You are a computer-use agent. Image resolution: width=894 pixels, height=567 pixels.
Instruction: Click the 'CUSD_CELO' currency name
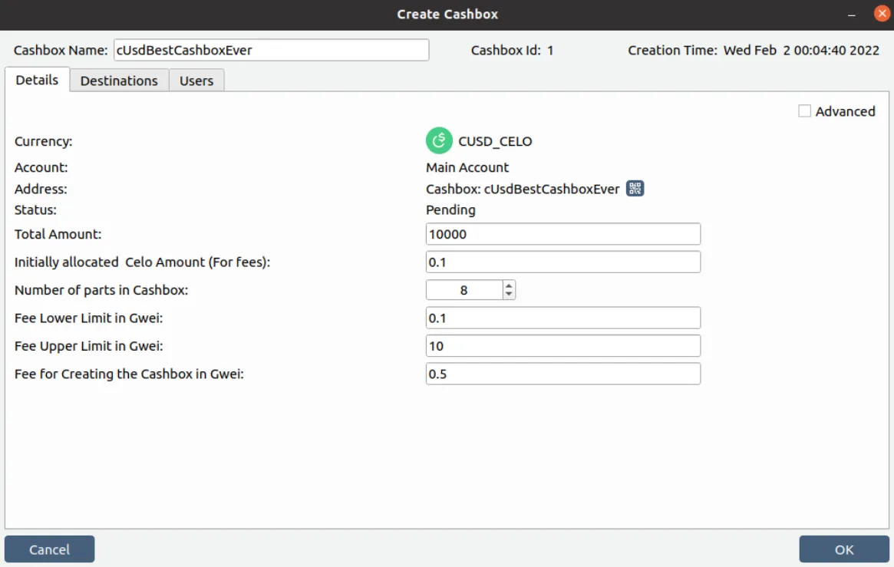tap(495, 141)
